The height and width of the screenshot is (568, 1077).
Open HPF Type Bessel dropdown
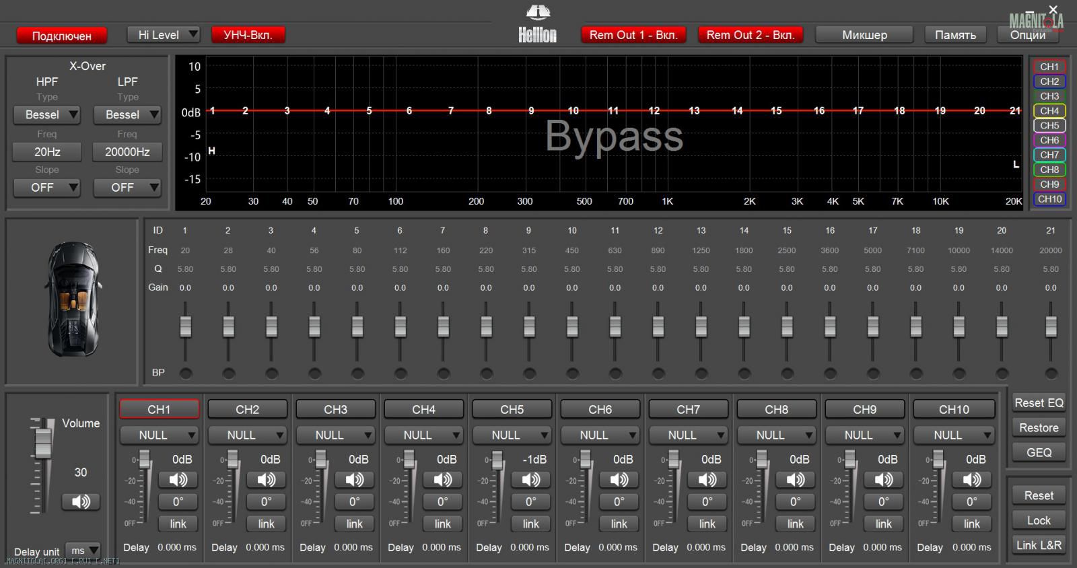[x=47, y=115]
